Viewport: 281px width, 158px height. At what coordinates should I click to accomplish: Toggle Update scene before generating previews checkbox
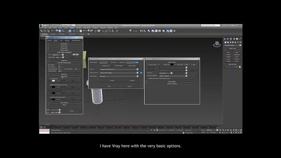pos(148,79)
